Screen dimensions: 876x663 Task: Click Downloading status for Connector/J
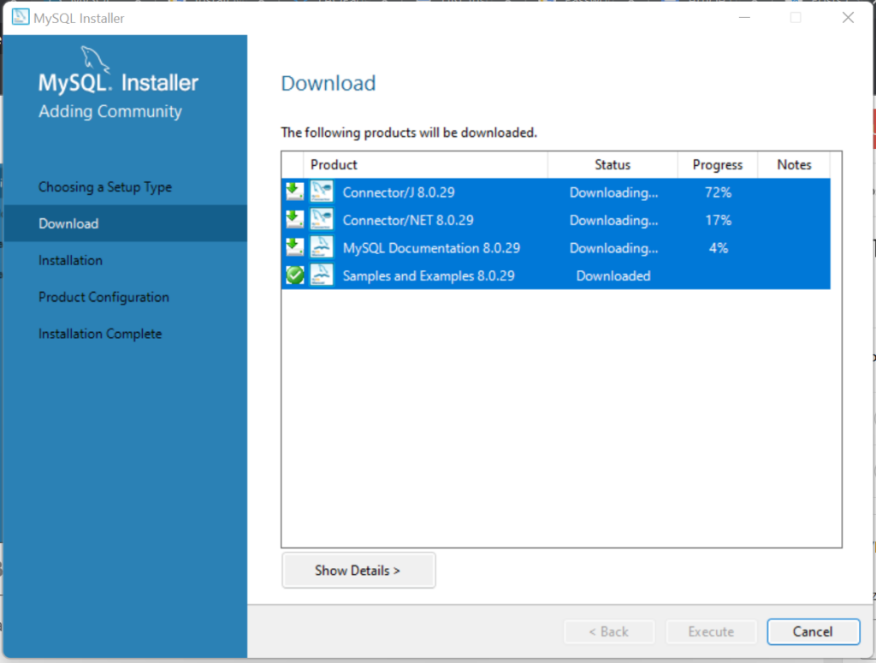coord(613,192)
